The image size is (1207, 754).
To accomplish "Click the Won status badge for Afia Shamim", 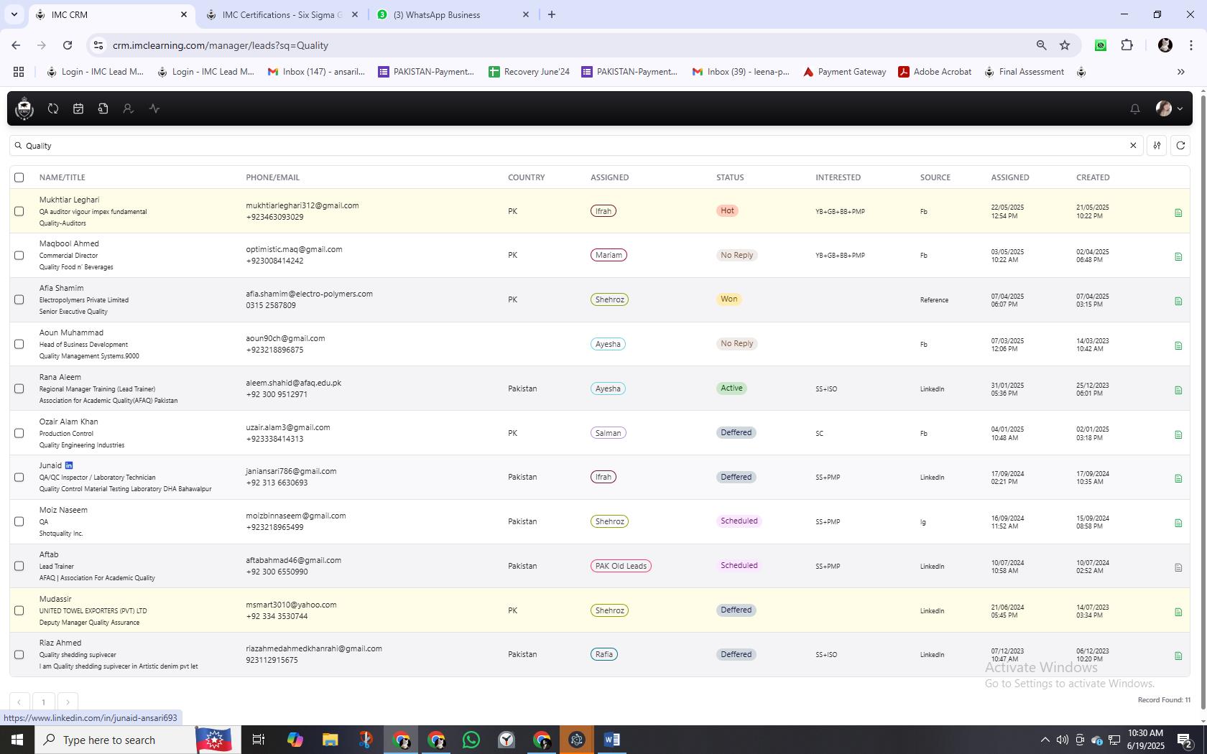I will coord(729,299).
